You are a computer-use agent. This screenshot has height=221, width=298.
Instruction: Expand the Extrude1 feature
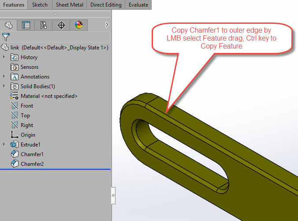point(4,144)
